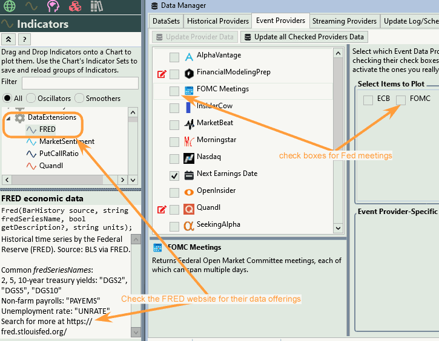Open the pink head-with-brain icon
Image resolution: width=439 pixels, height=341 pixels.
[53, 7]
